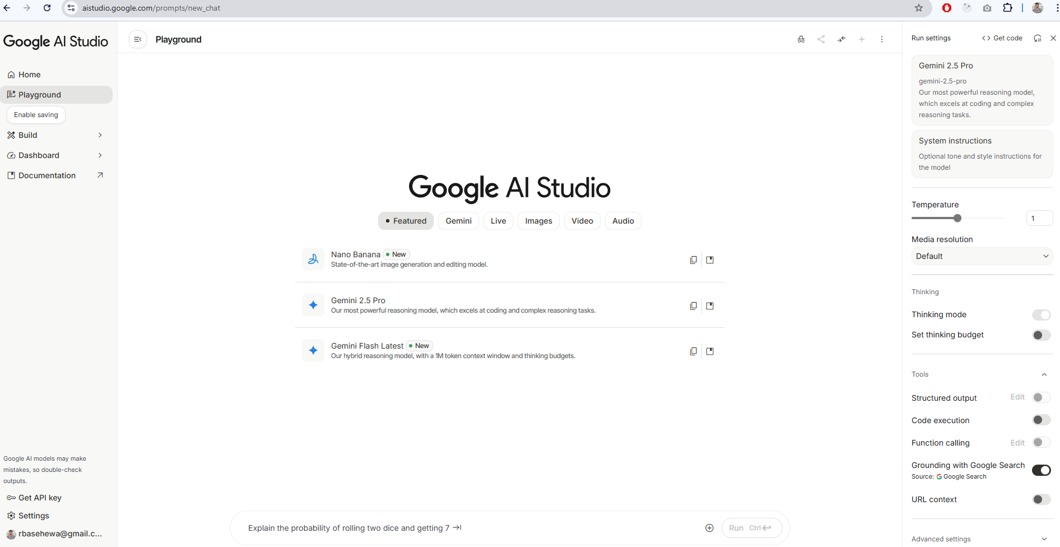
Task: Switch to the Images tab
Action: (538, 221)
